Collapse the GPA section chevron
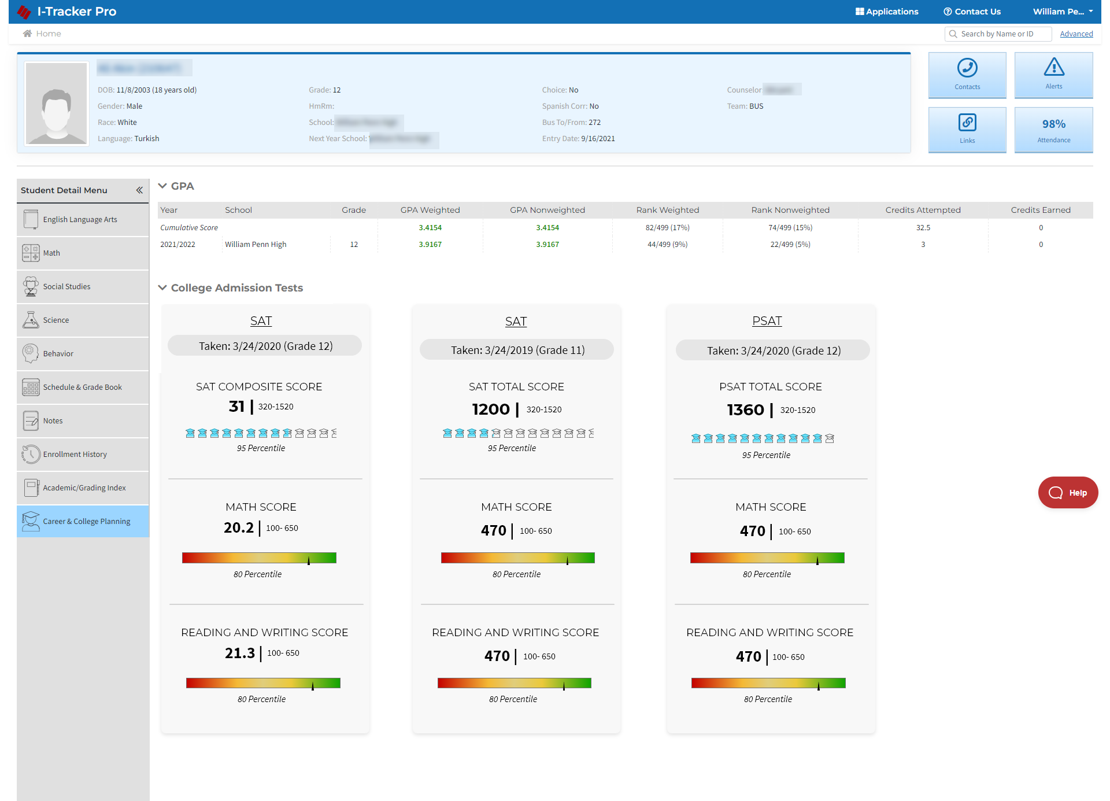1110x801 pixels. pos(162,186)
